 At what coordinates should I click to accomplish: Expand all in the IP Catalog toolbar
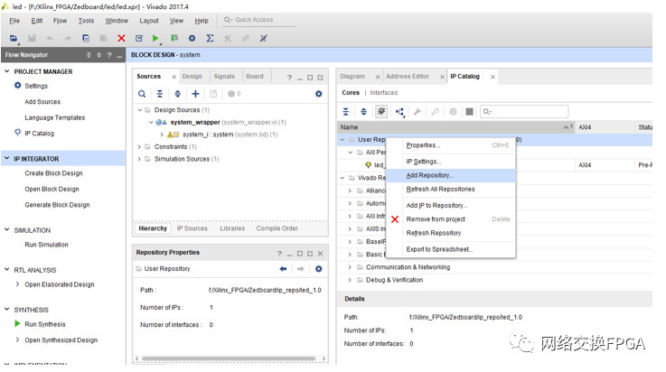(x=363, y=112)
